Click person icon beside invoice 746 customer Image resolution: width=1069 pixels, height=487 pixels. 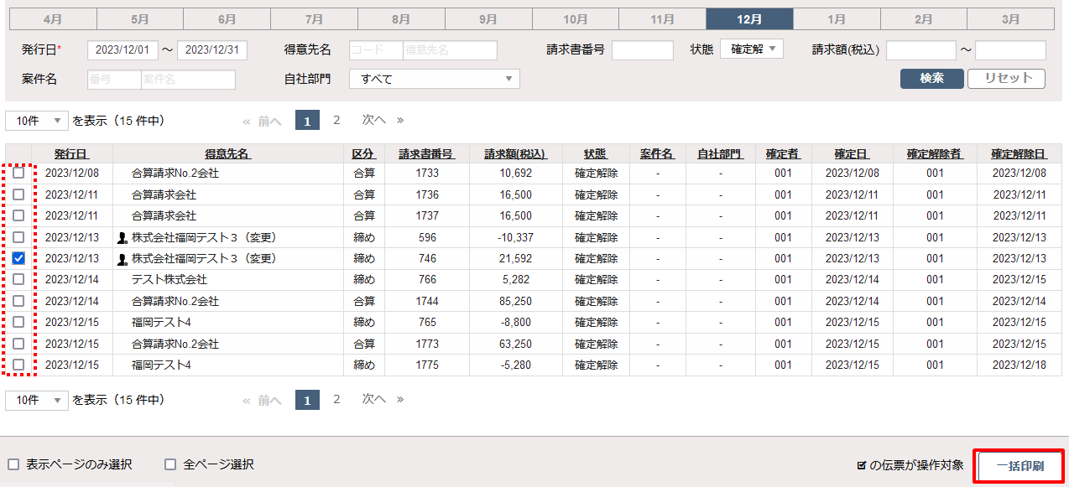[123, 259]
